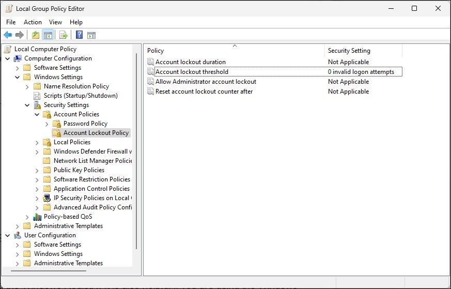This screenshot has height=289, width=451.
Task: Click the Scripts (Startup/Shutdown) icon
Action: (37, 96)
